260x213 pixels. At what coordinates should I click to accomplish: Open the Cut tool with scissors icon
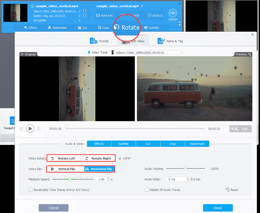point(82,28)
